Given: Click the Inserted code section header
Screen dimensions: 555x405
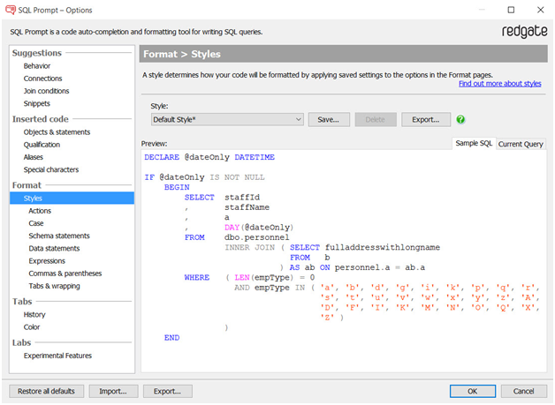Looking at the screenshot, I should click(41, 119).
